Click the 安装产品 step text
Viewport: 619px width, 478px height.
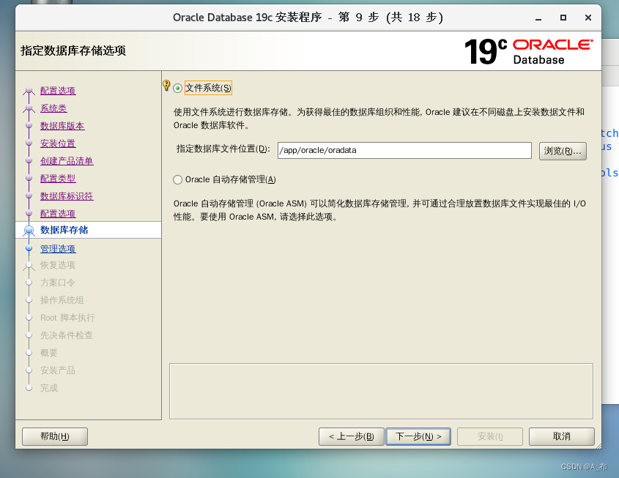tap(58, 370)
